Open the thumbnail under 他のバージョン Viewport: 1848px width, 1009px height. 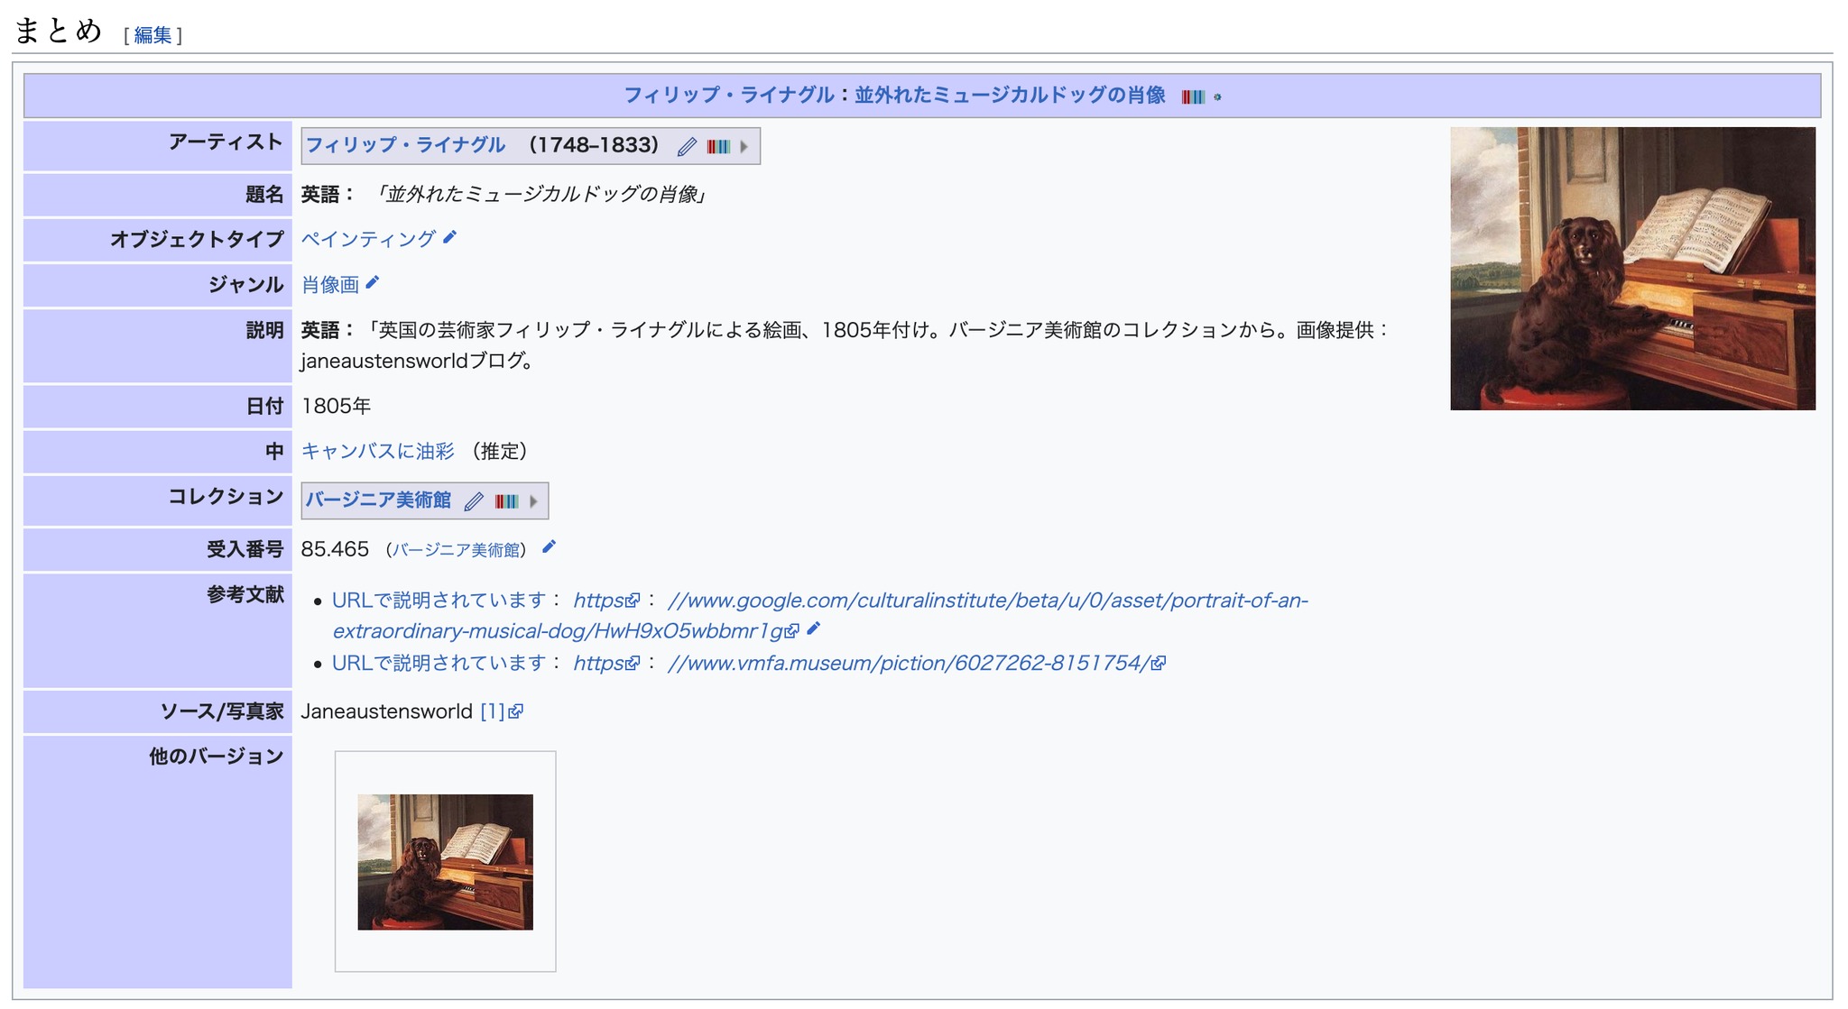[x=445, y=861]
